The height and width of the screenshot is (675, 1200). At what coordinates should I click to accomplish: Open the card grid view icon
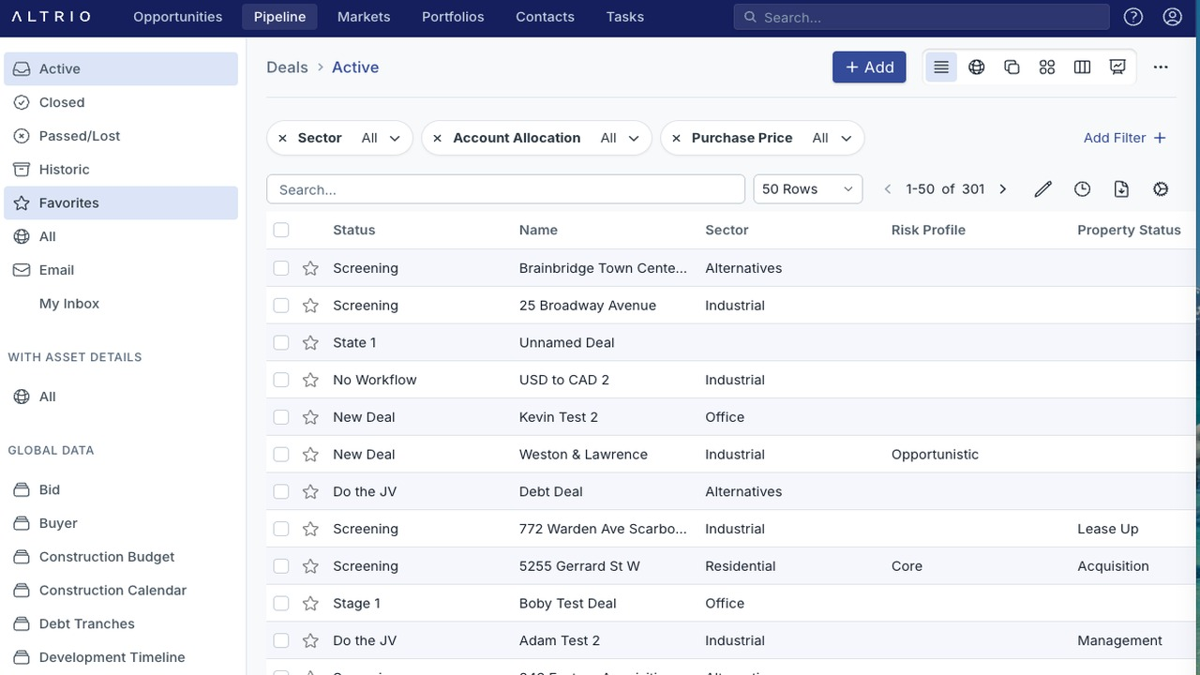click(x=1047, y=67)
